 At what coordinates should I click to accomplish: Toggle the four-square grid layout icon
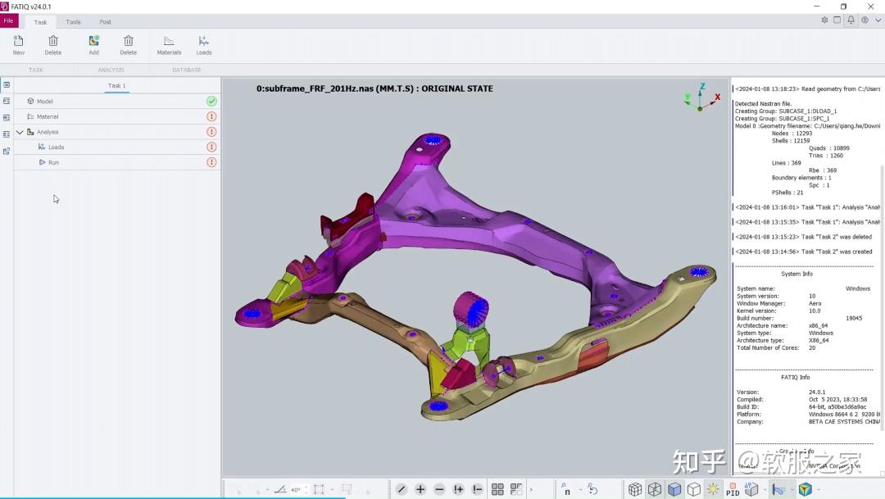pyautogui.click(x=497, y=489)
